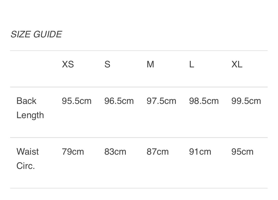Select the S size column header
The height and width of the screenshot is (200, 278).
click(107, 64)
